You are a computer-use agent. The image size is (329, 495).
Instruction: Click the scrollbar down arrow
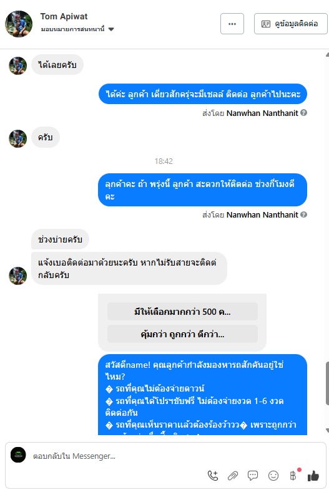click(x=327, y=430)
